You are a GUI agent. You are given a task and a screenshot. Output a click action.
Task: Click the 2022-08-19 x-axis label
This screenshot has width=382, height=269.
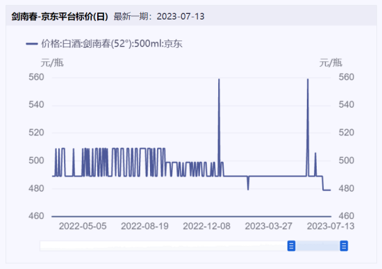[144, 226]
